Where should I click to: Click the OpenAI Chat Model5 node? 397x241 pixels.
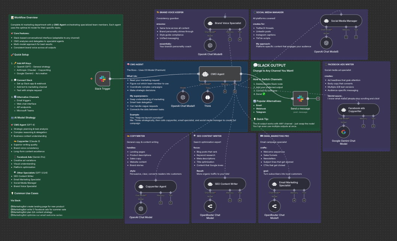coord(326,43)
